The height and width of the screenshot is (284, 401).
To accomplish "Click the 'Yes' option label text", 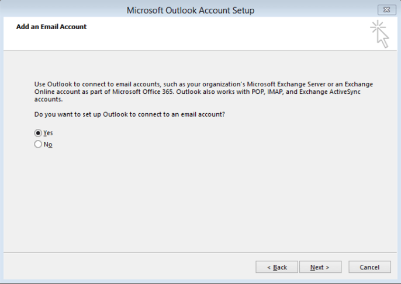I will (48, 133).
